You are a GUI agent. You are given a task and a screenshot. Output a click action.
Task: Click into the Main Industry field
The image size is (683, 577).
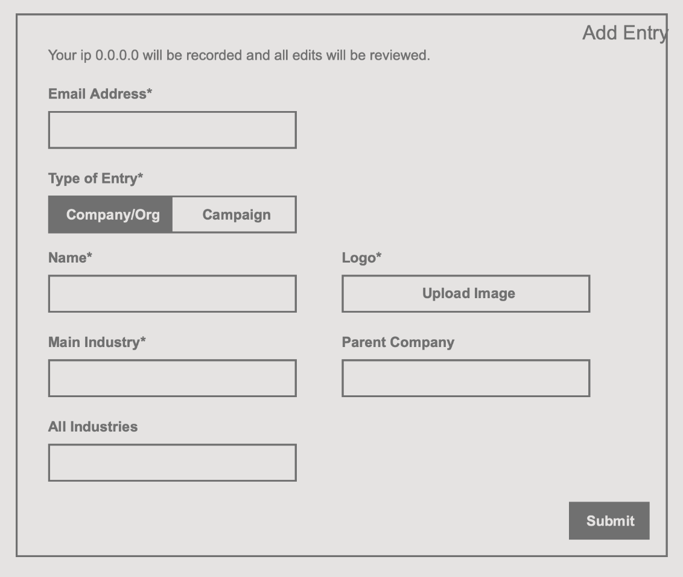(172, 378)
